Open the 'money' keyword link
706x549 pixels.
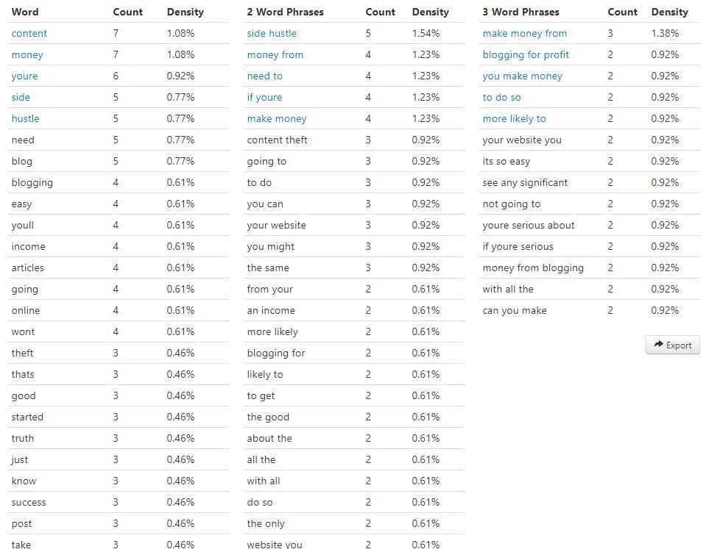pos(27,54)
